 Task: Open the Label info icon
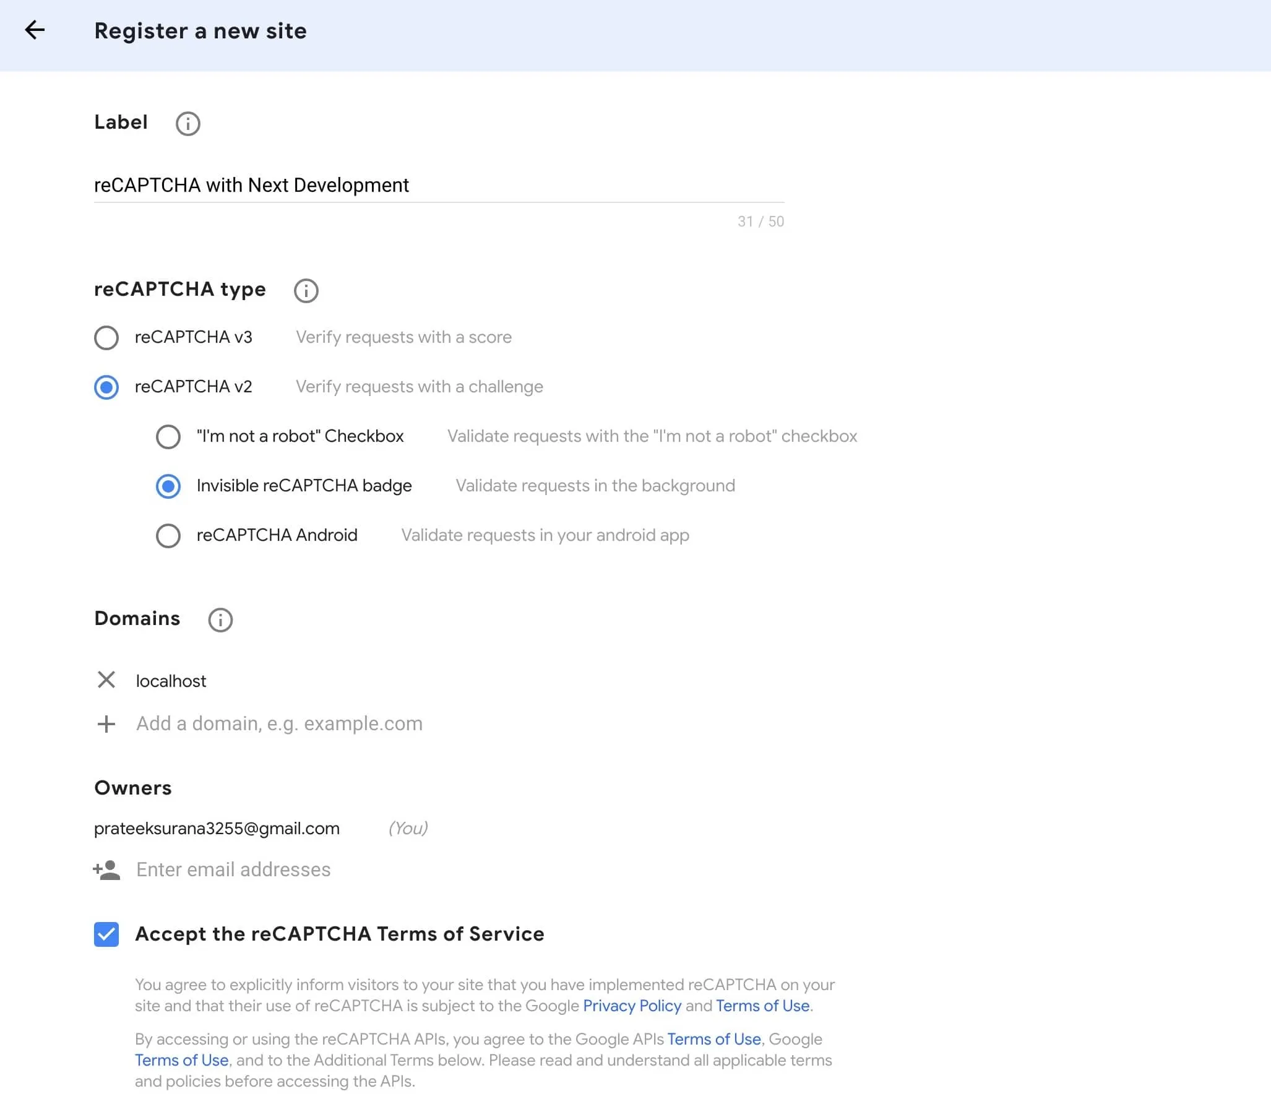coord(187,124)
